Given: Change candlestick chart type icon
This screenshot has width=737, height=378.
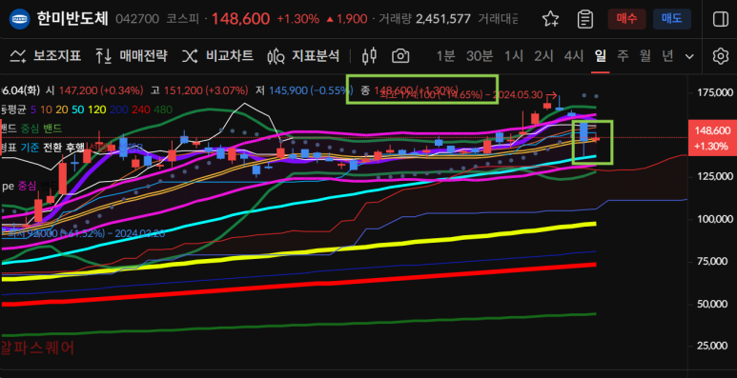Looking at the screenshot, I should [x=370, y=56].
